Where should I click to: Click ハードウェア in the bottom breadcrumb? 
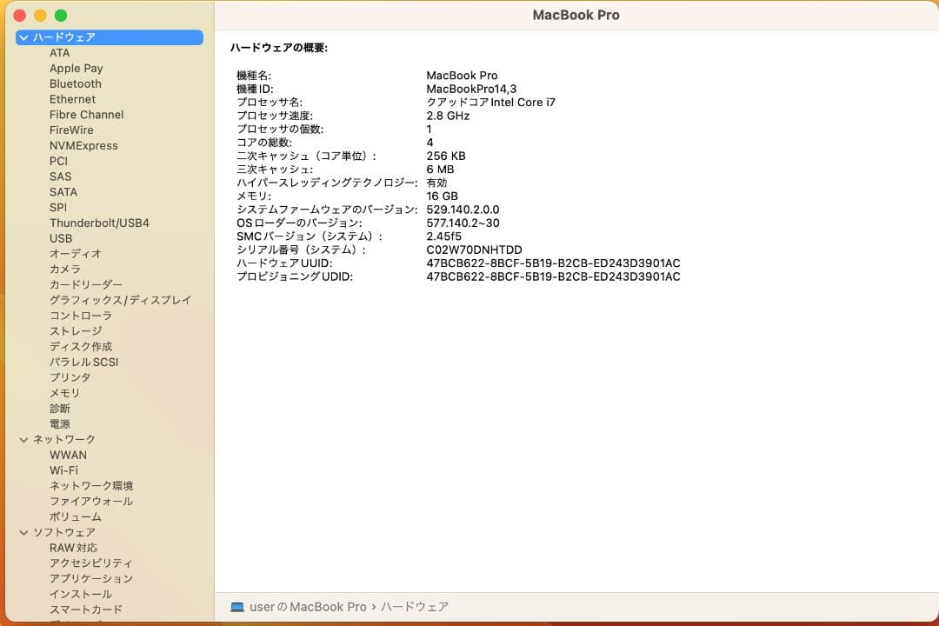416,607
